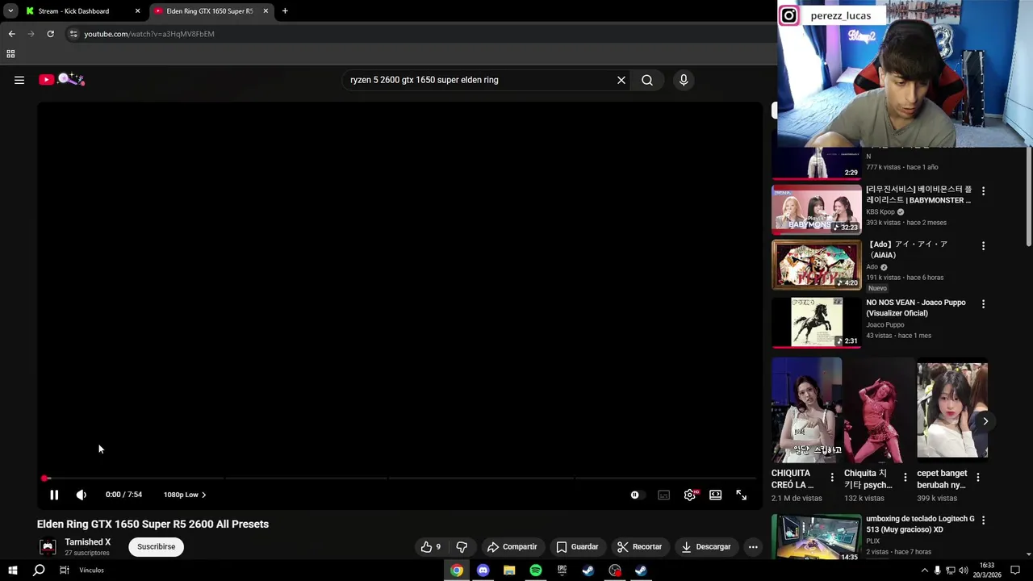The height and width of the screenshot is (581, 1033).
Task: Open the Tarnished X channel name
Action: 87,542
